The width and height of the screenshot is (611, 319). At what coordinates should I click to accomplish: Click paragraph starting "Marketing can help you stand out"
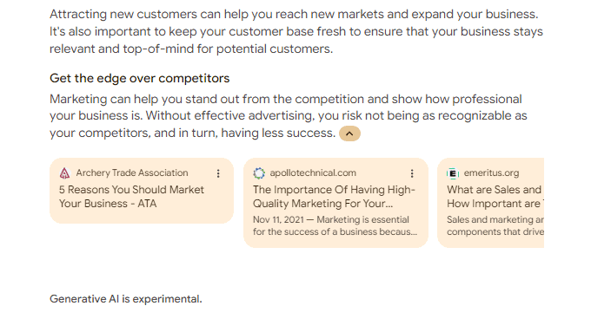pyautogui.click(x=289, y=116)
